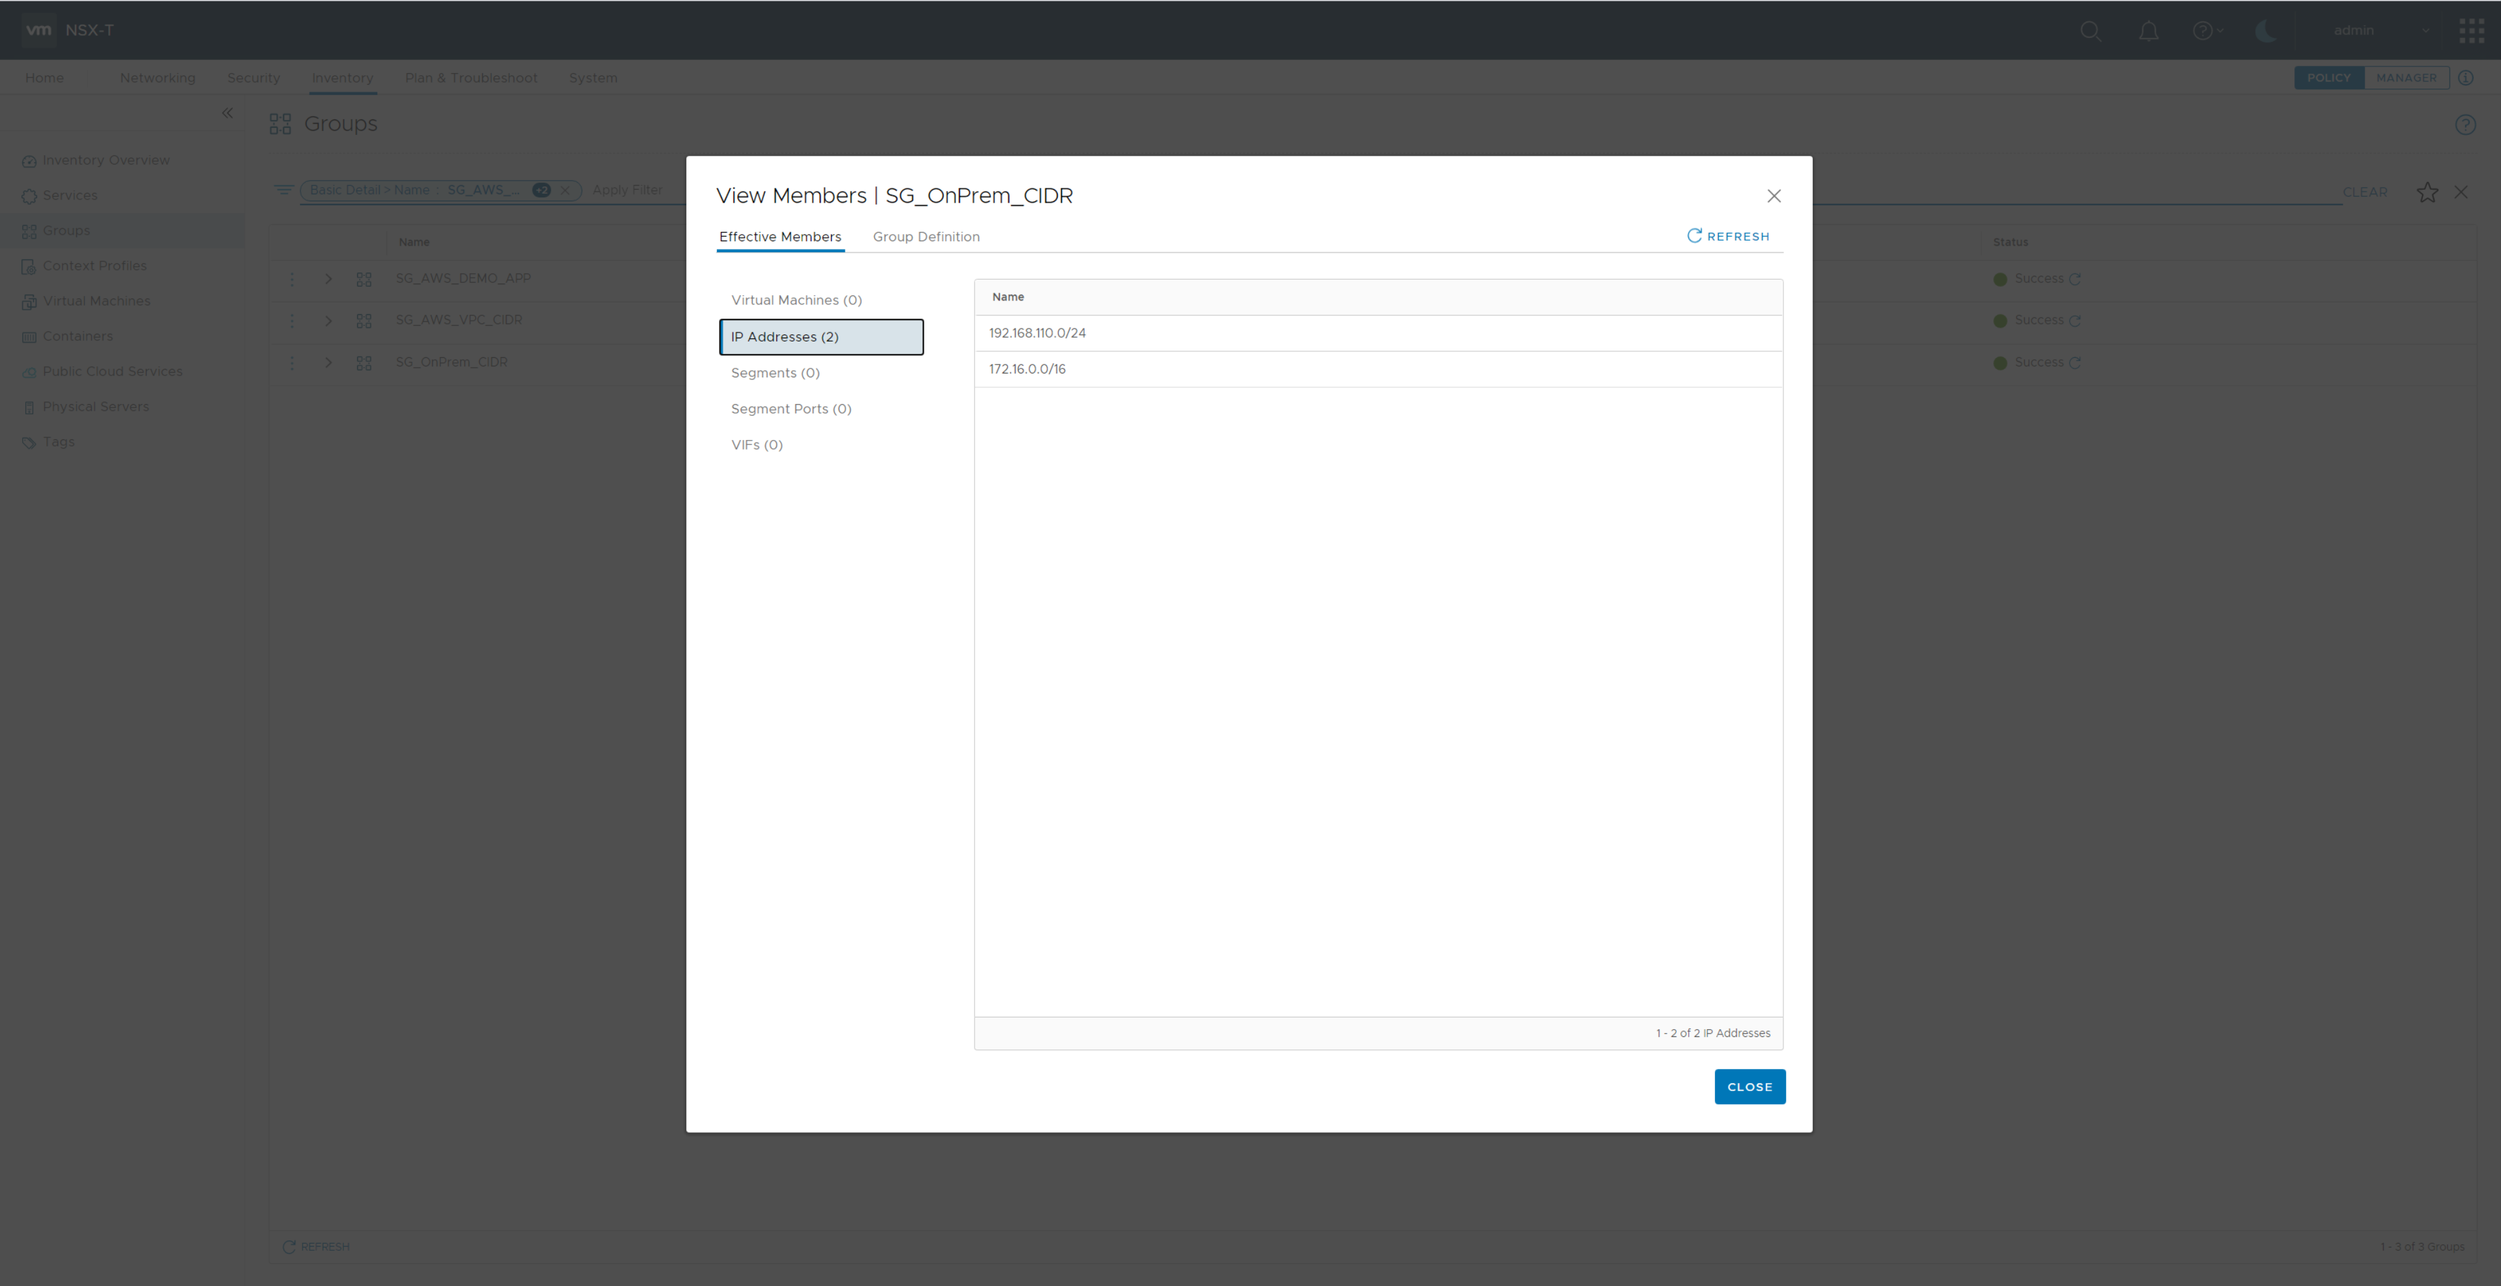Image resolution: width=2501 pixels, height=1286 pixels.
Task: Click the blue CLOSE button
Action: tap(1749, 1086)
